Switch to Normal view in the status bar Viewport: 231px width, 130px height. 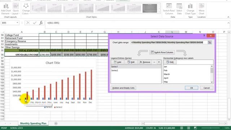click(182, 128)
